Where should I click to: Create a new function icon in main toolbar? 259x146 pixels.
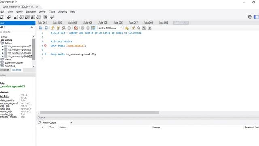click(39, 17)
